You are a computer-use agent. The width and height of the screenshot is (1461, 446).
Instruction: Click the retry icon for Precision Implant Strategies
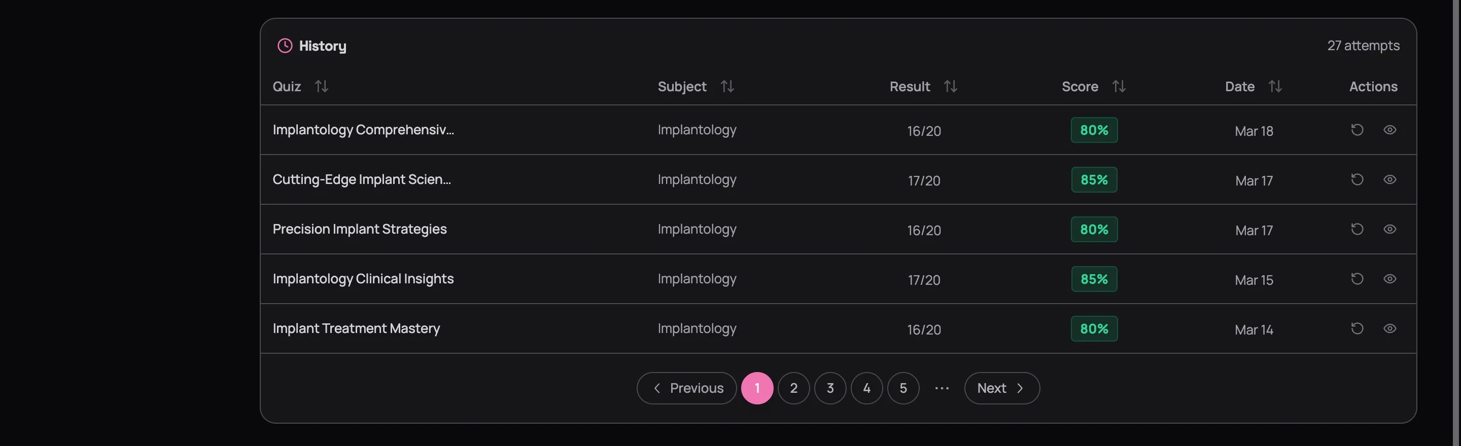point(1356,229)
